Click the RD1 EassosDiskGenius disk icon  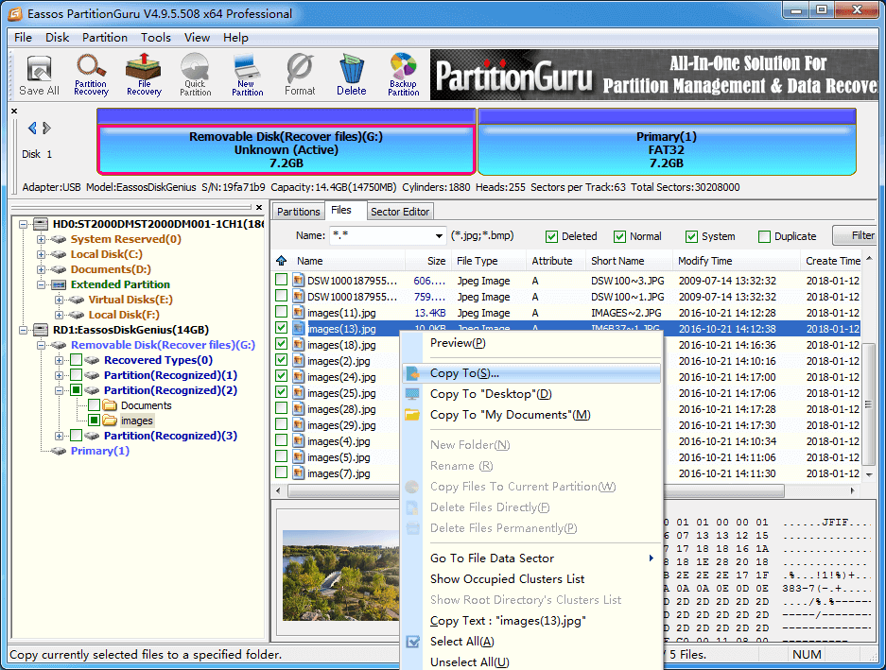point(40,330)
